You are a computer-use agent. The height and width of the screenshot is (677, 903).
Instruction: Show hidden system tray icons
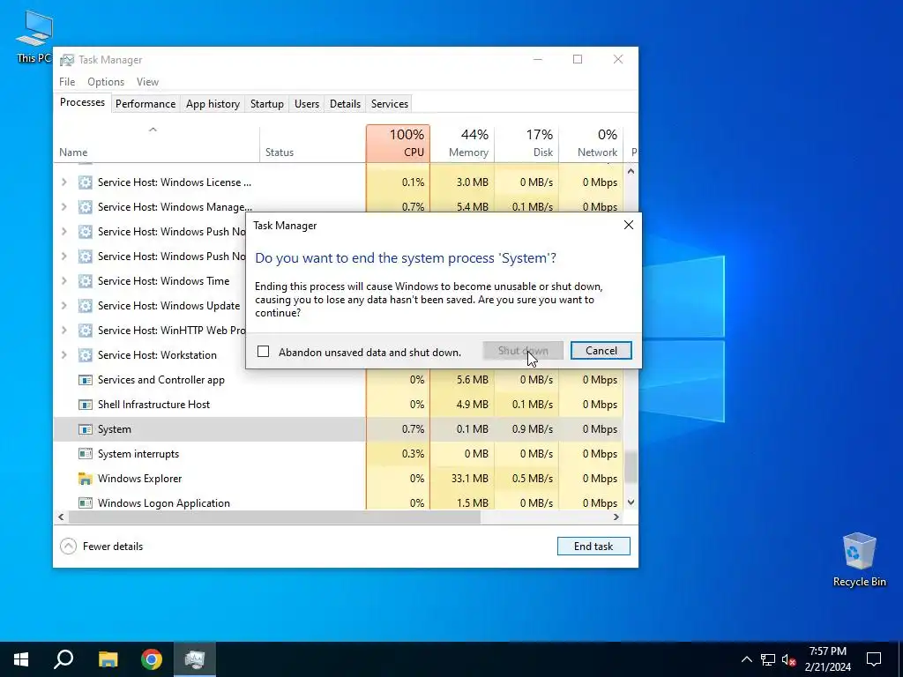click(746, 659)
